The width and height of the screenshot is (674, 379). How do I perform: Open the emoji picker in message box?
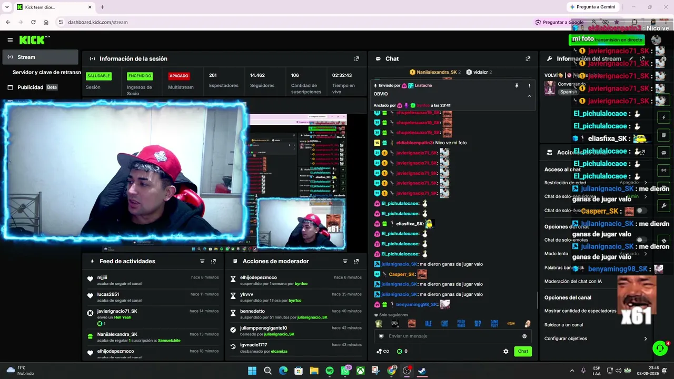point(524,336)
